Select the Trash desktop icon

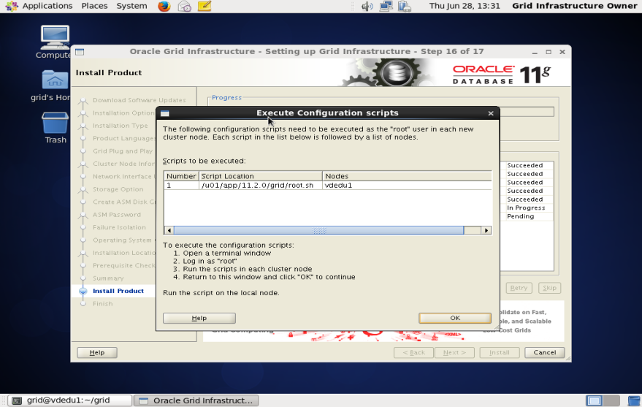click(x=56, y=128)
